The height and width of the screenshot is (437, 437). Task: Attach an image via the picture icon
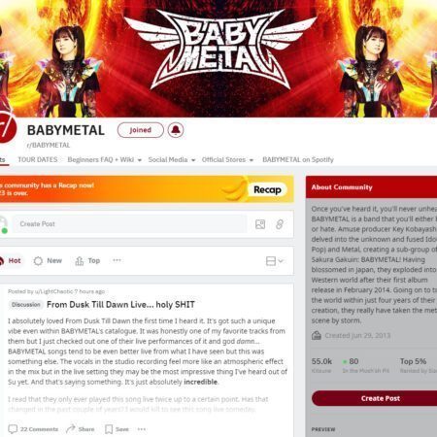pos(260,224)
